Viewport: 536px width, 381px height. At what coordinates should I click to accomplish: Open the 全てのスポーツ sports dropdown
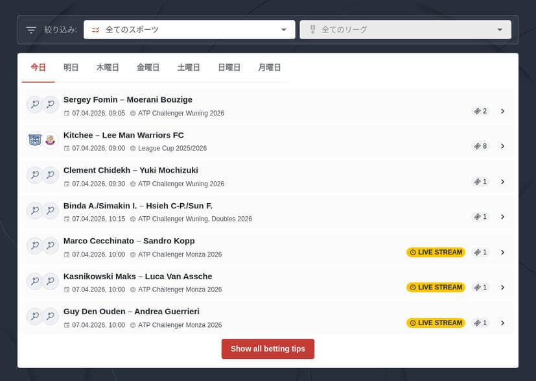[189, 30]
